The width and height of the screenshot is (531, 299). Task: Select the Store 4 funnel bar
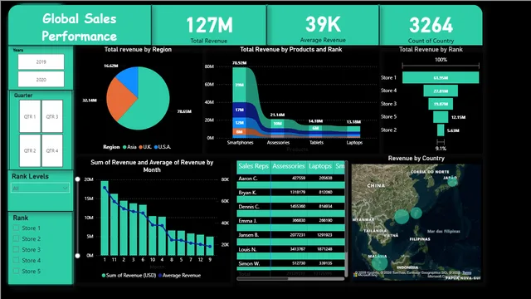click(x=441, y=91)
